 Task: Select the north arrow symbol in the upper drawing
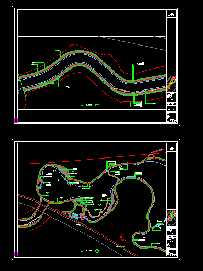click(x=97, y=105)
